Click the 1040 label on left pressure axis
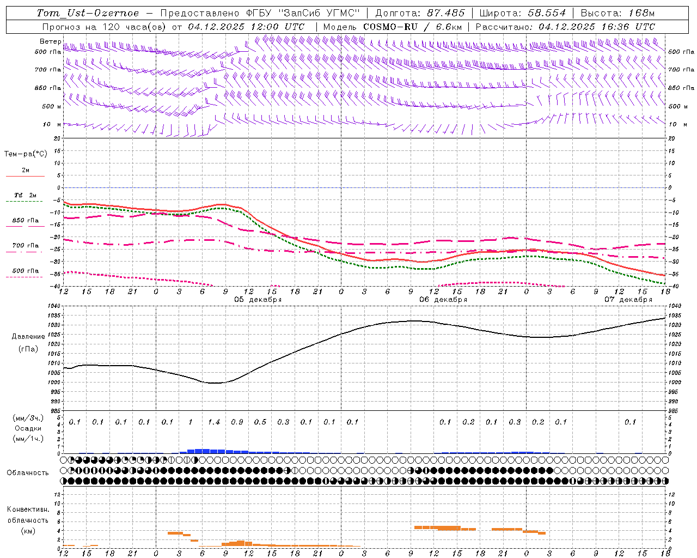This screenshot has width=697, height=558. coord(54,306)
